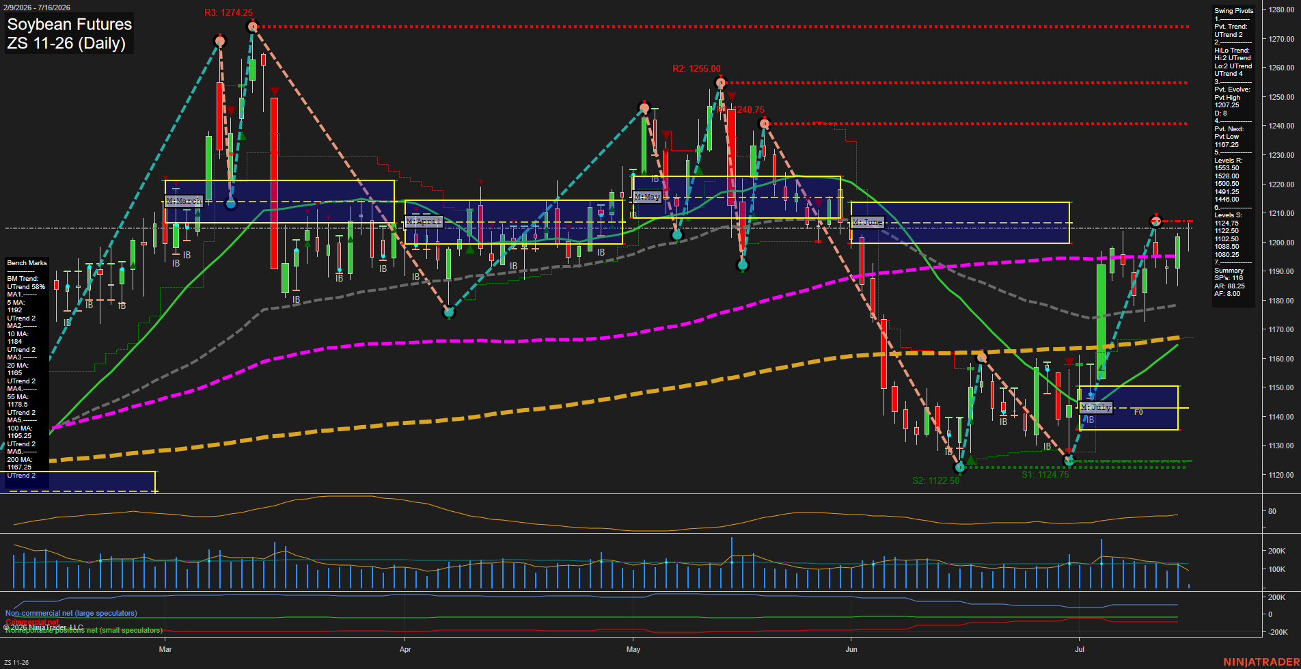Click the ZS 11-26 (Daily) subtitle
The height and width of the screenshot is (669, 1301).
[x=66, y=43]
